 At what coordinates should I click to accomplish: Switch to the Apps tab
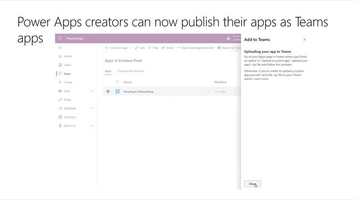108,71
